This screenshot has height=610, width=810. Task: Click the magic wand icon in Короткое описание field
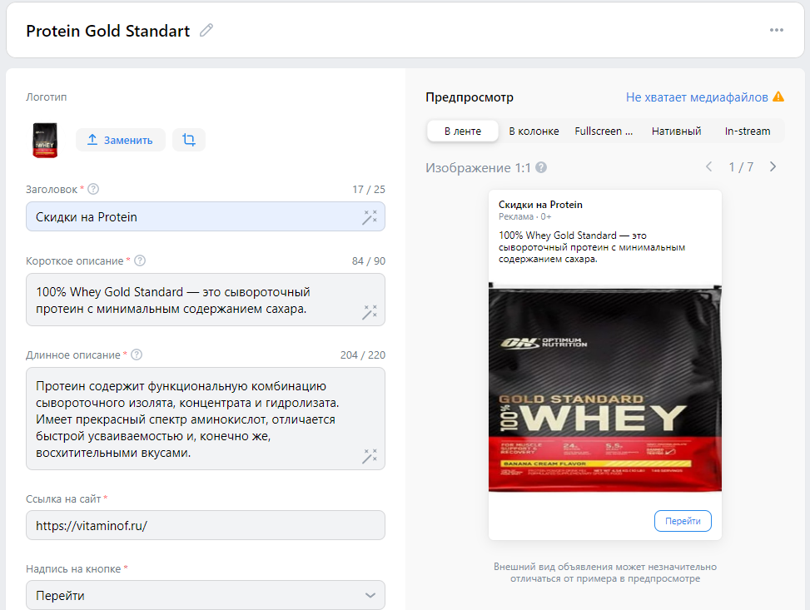point(370,312)
